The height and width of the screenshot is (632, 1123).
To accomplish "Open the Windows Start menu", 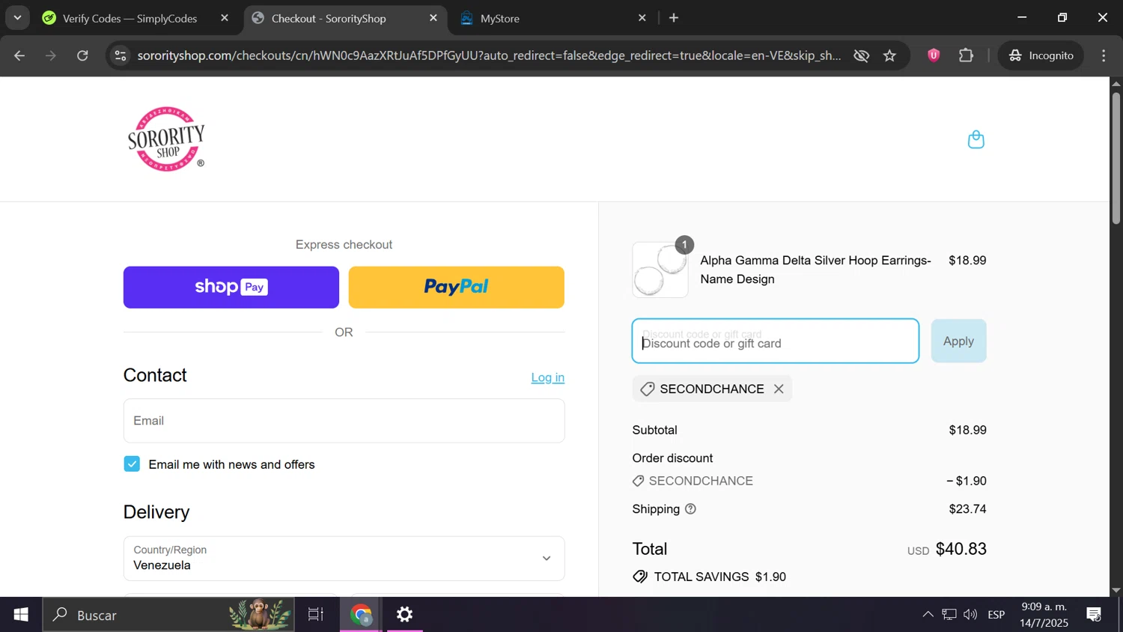I will [x=21, y=615].
